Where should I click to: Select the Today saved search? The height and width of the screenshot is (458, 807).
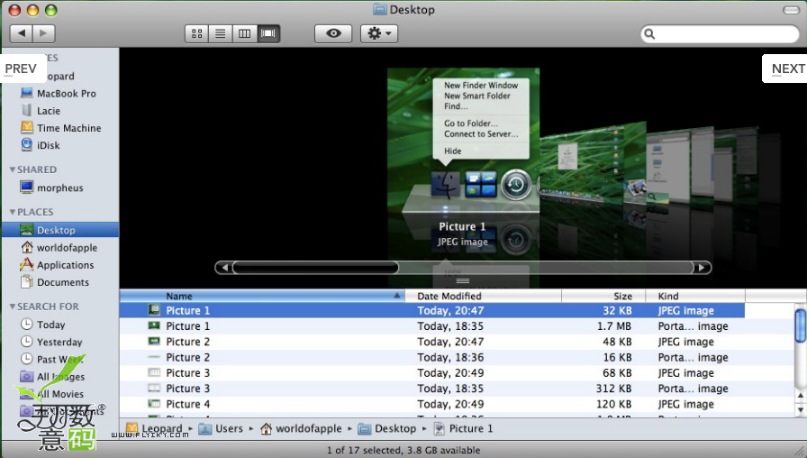coord(50,325)
